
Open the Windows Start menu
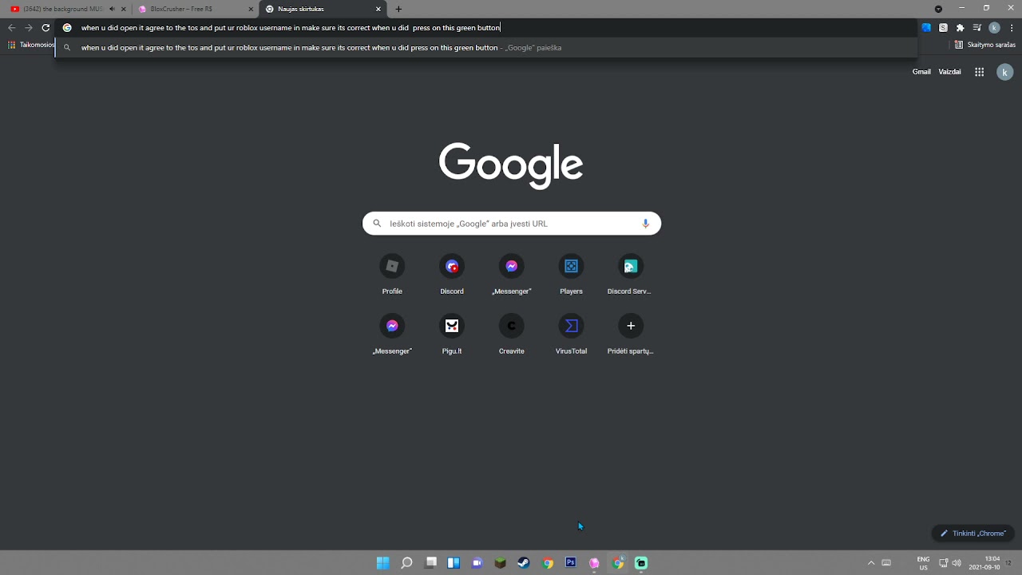click(382, 563)
